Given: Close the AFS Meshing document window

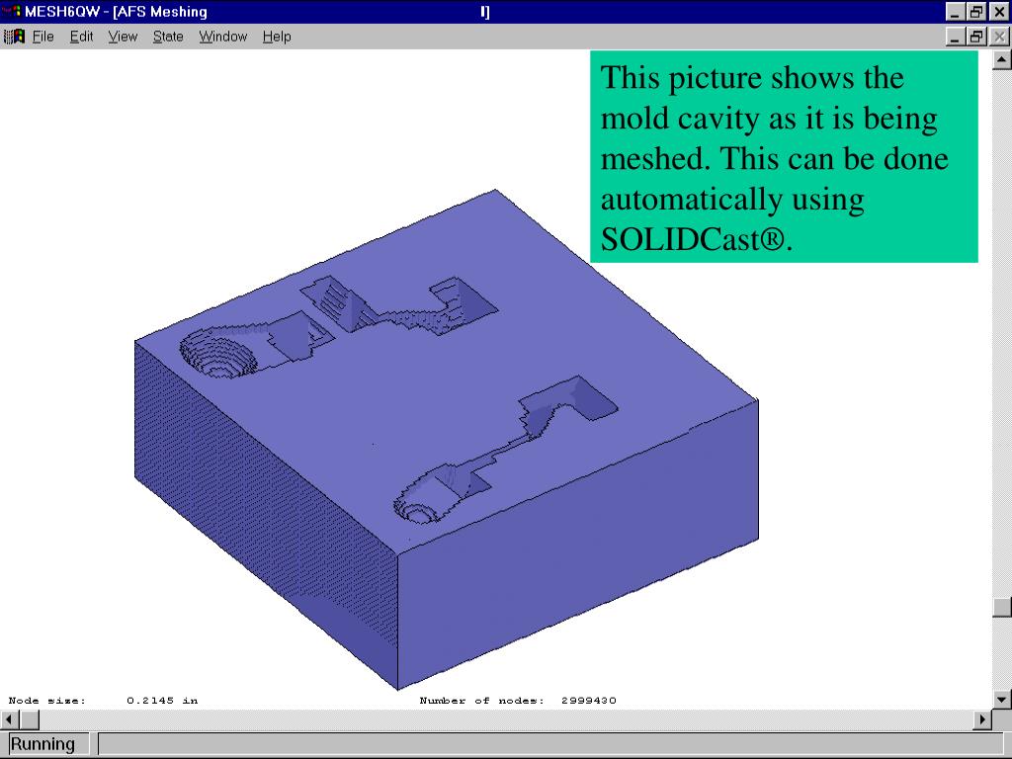Looking at the screenshot, I should pyautogui.click(x=998, y=37).
